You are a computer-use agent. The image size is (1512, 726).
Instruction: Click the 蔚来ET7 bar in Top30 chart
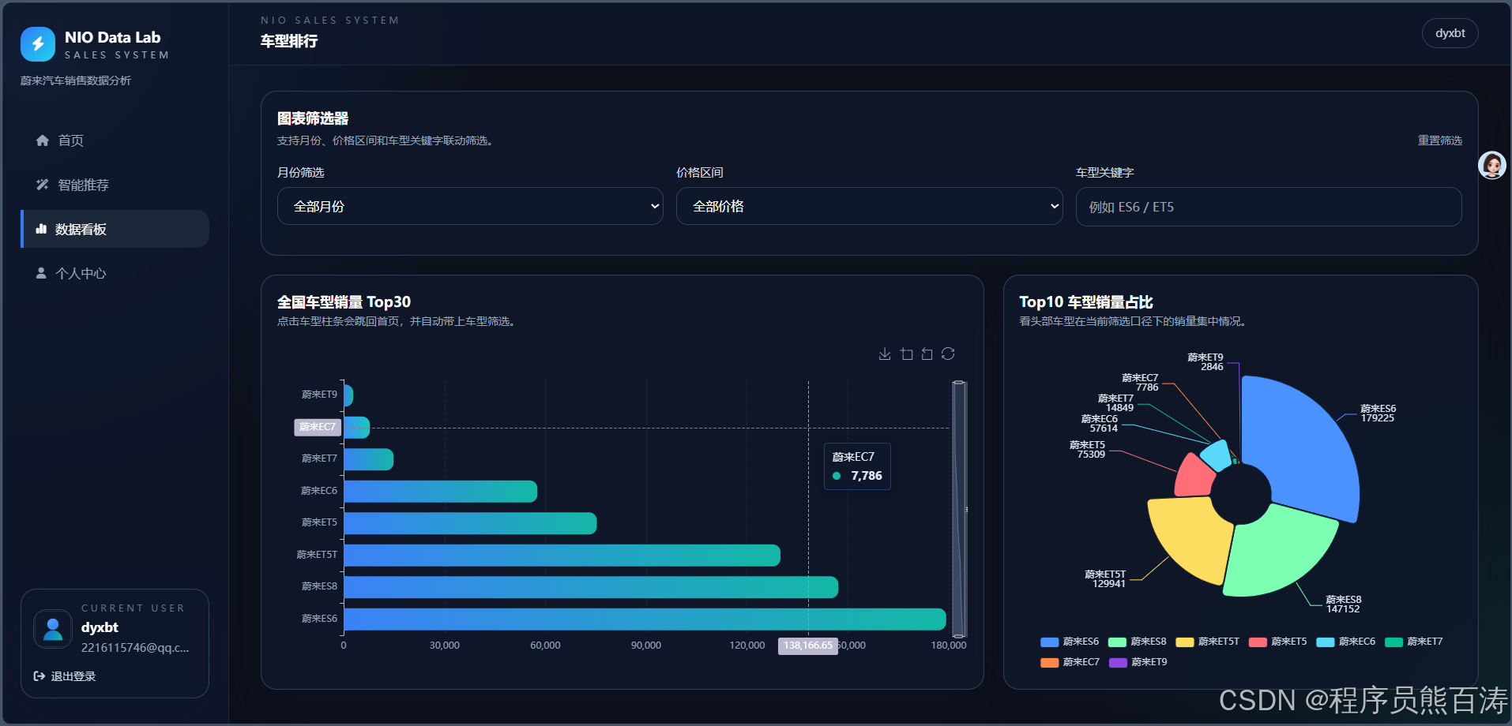click(x=369, y=459)
